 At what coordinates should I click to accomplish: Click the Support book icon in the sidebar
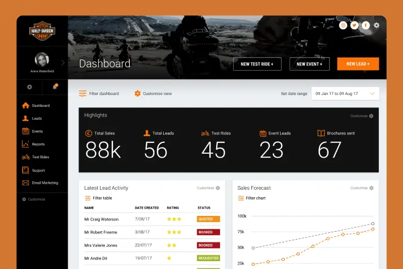coord(25,170)
